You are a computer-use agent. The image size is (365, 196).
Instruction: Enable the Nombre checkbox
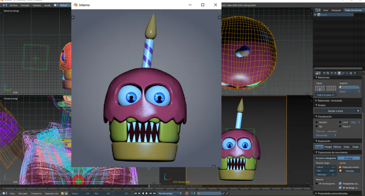(x=317, y=122)
